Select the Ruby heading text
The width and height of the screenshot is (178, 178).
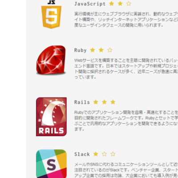(x=80, y=50)
